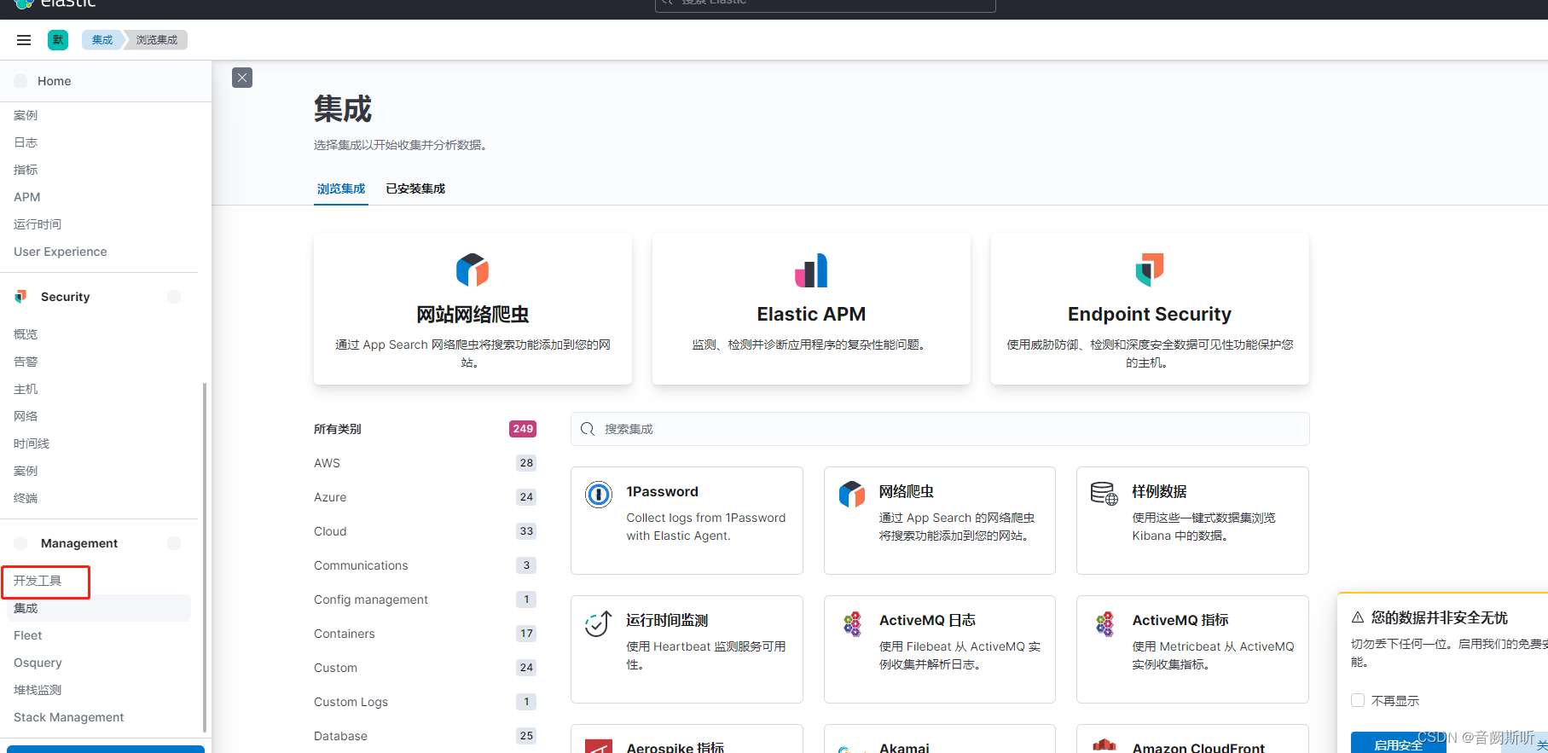Click the 运行时间监测 uptime icon

[x=599, y=623]
